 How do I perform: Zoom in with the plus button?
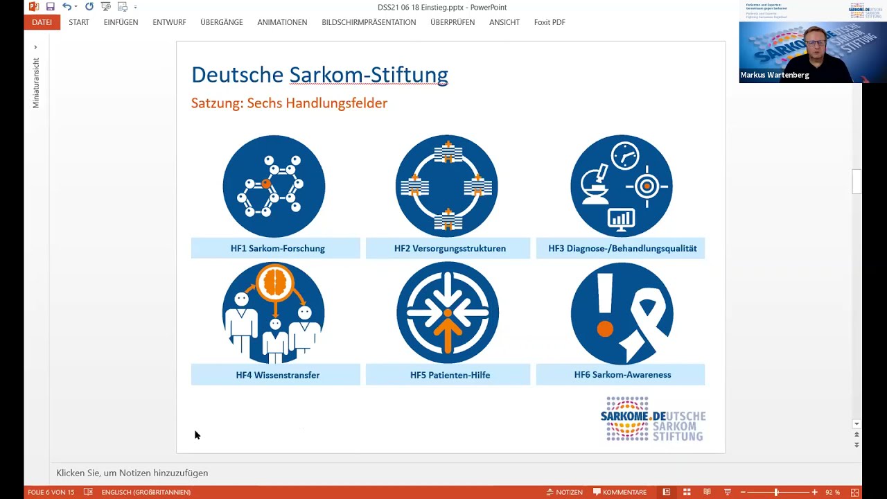point(814,492)
